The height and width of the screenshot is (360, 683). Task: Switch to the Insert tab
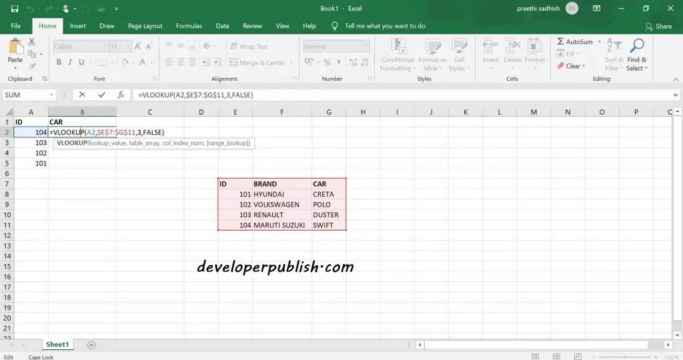(78, 26)
